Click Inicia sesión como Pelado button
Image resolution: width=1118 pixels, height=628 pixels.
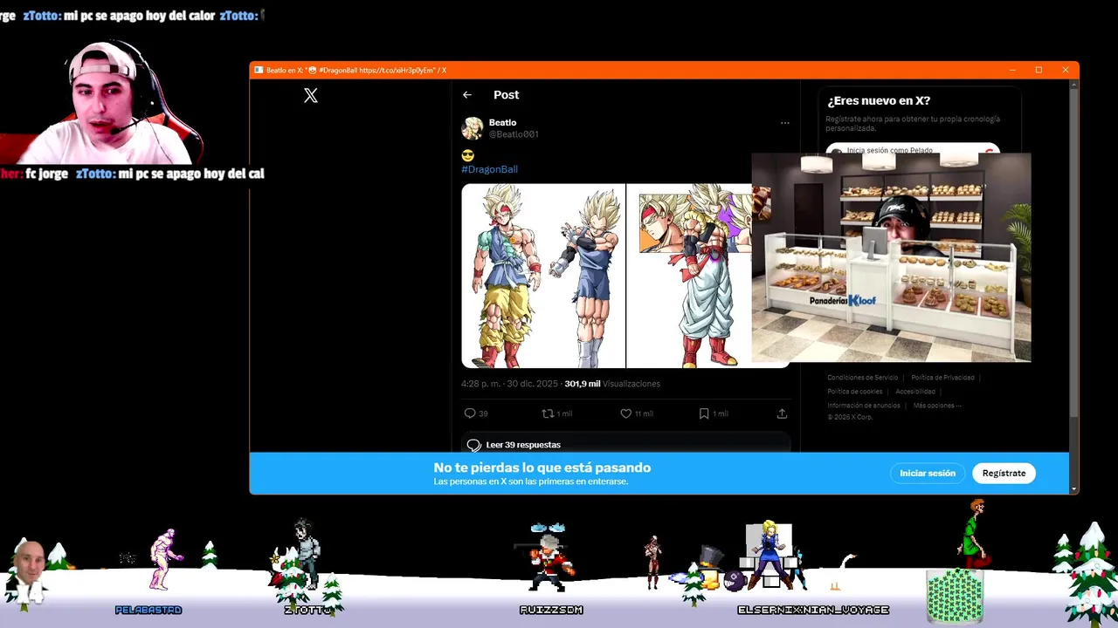(913, 150)
